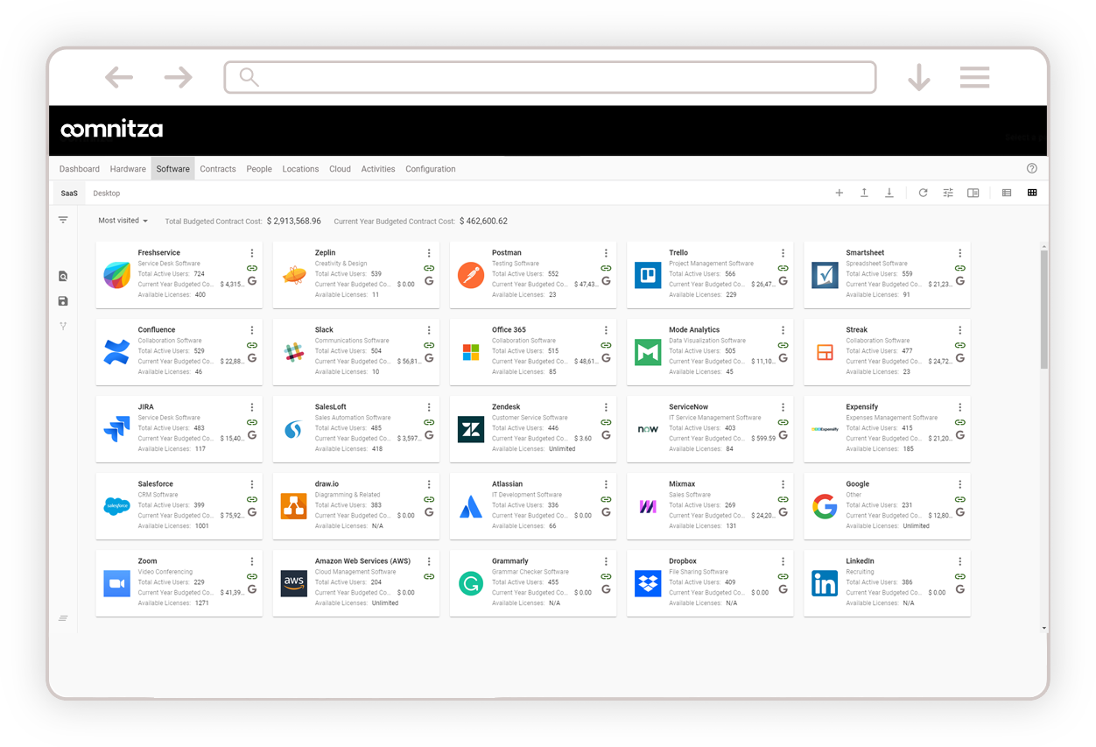Switch to list view
This screenshot has height=747, width=1096.
click(1007, 193)
